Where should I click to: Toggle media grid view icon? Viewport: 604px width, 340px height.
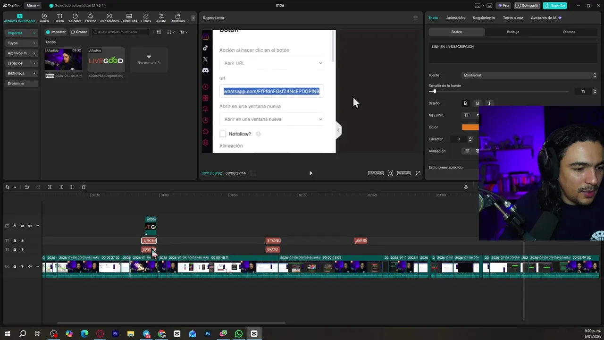coord(159,32)
